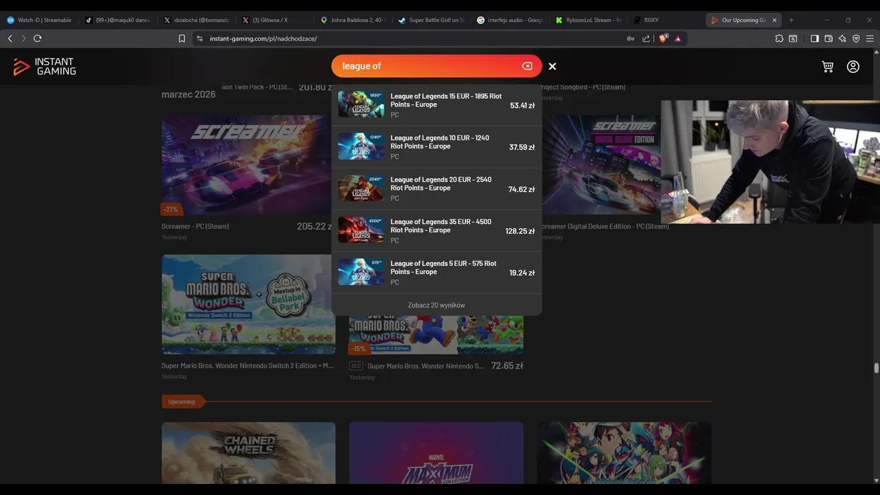
Task: Open Super Mario Bros. Wonder Bellabel Park cover
Action: (x=248, y=305)
